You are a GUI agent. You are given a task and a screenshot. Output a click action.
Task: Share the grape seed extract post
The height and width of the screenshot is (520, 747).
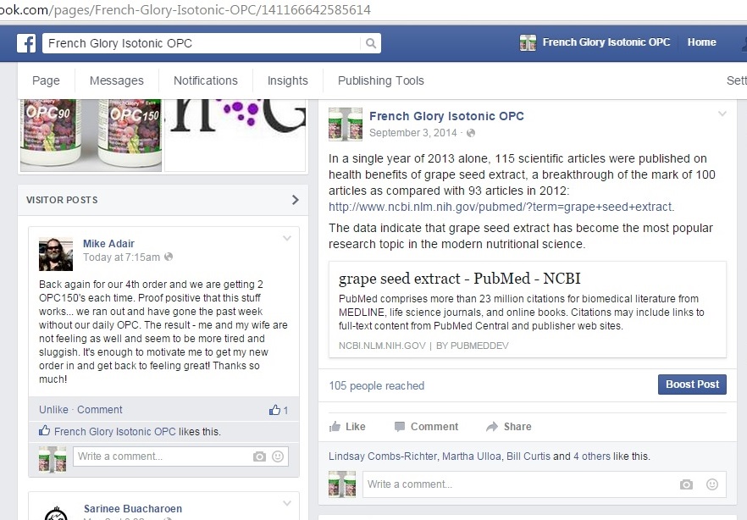[x=509, y=427]
